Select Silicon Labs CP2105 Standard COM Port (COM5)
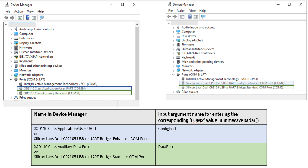The height and width of the screenshot is (168, 308). click(x=234, y=88)
